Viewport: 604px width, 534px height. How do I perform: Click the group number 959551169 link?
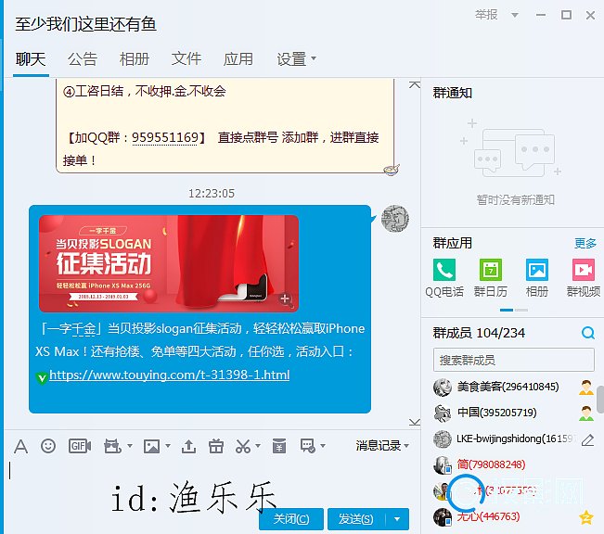coord(165,137)
